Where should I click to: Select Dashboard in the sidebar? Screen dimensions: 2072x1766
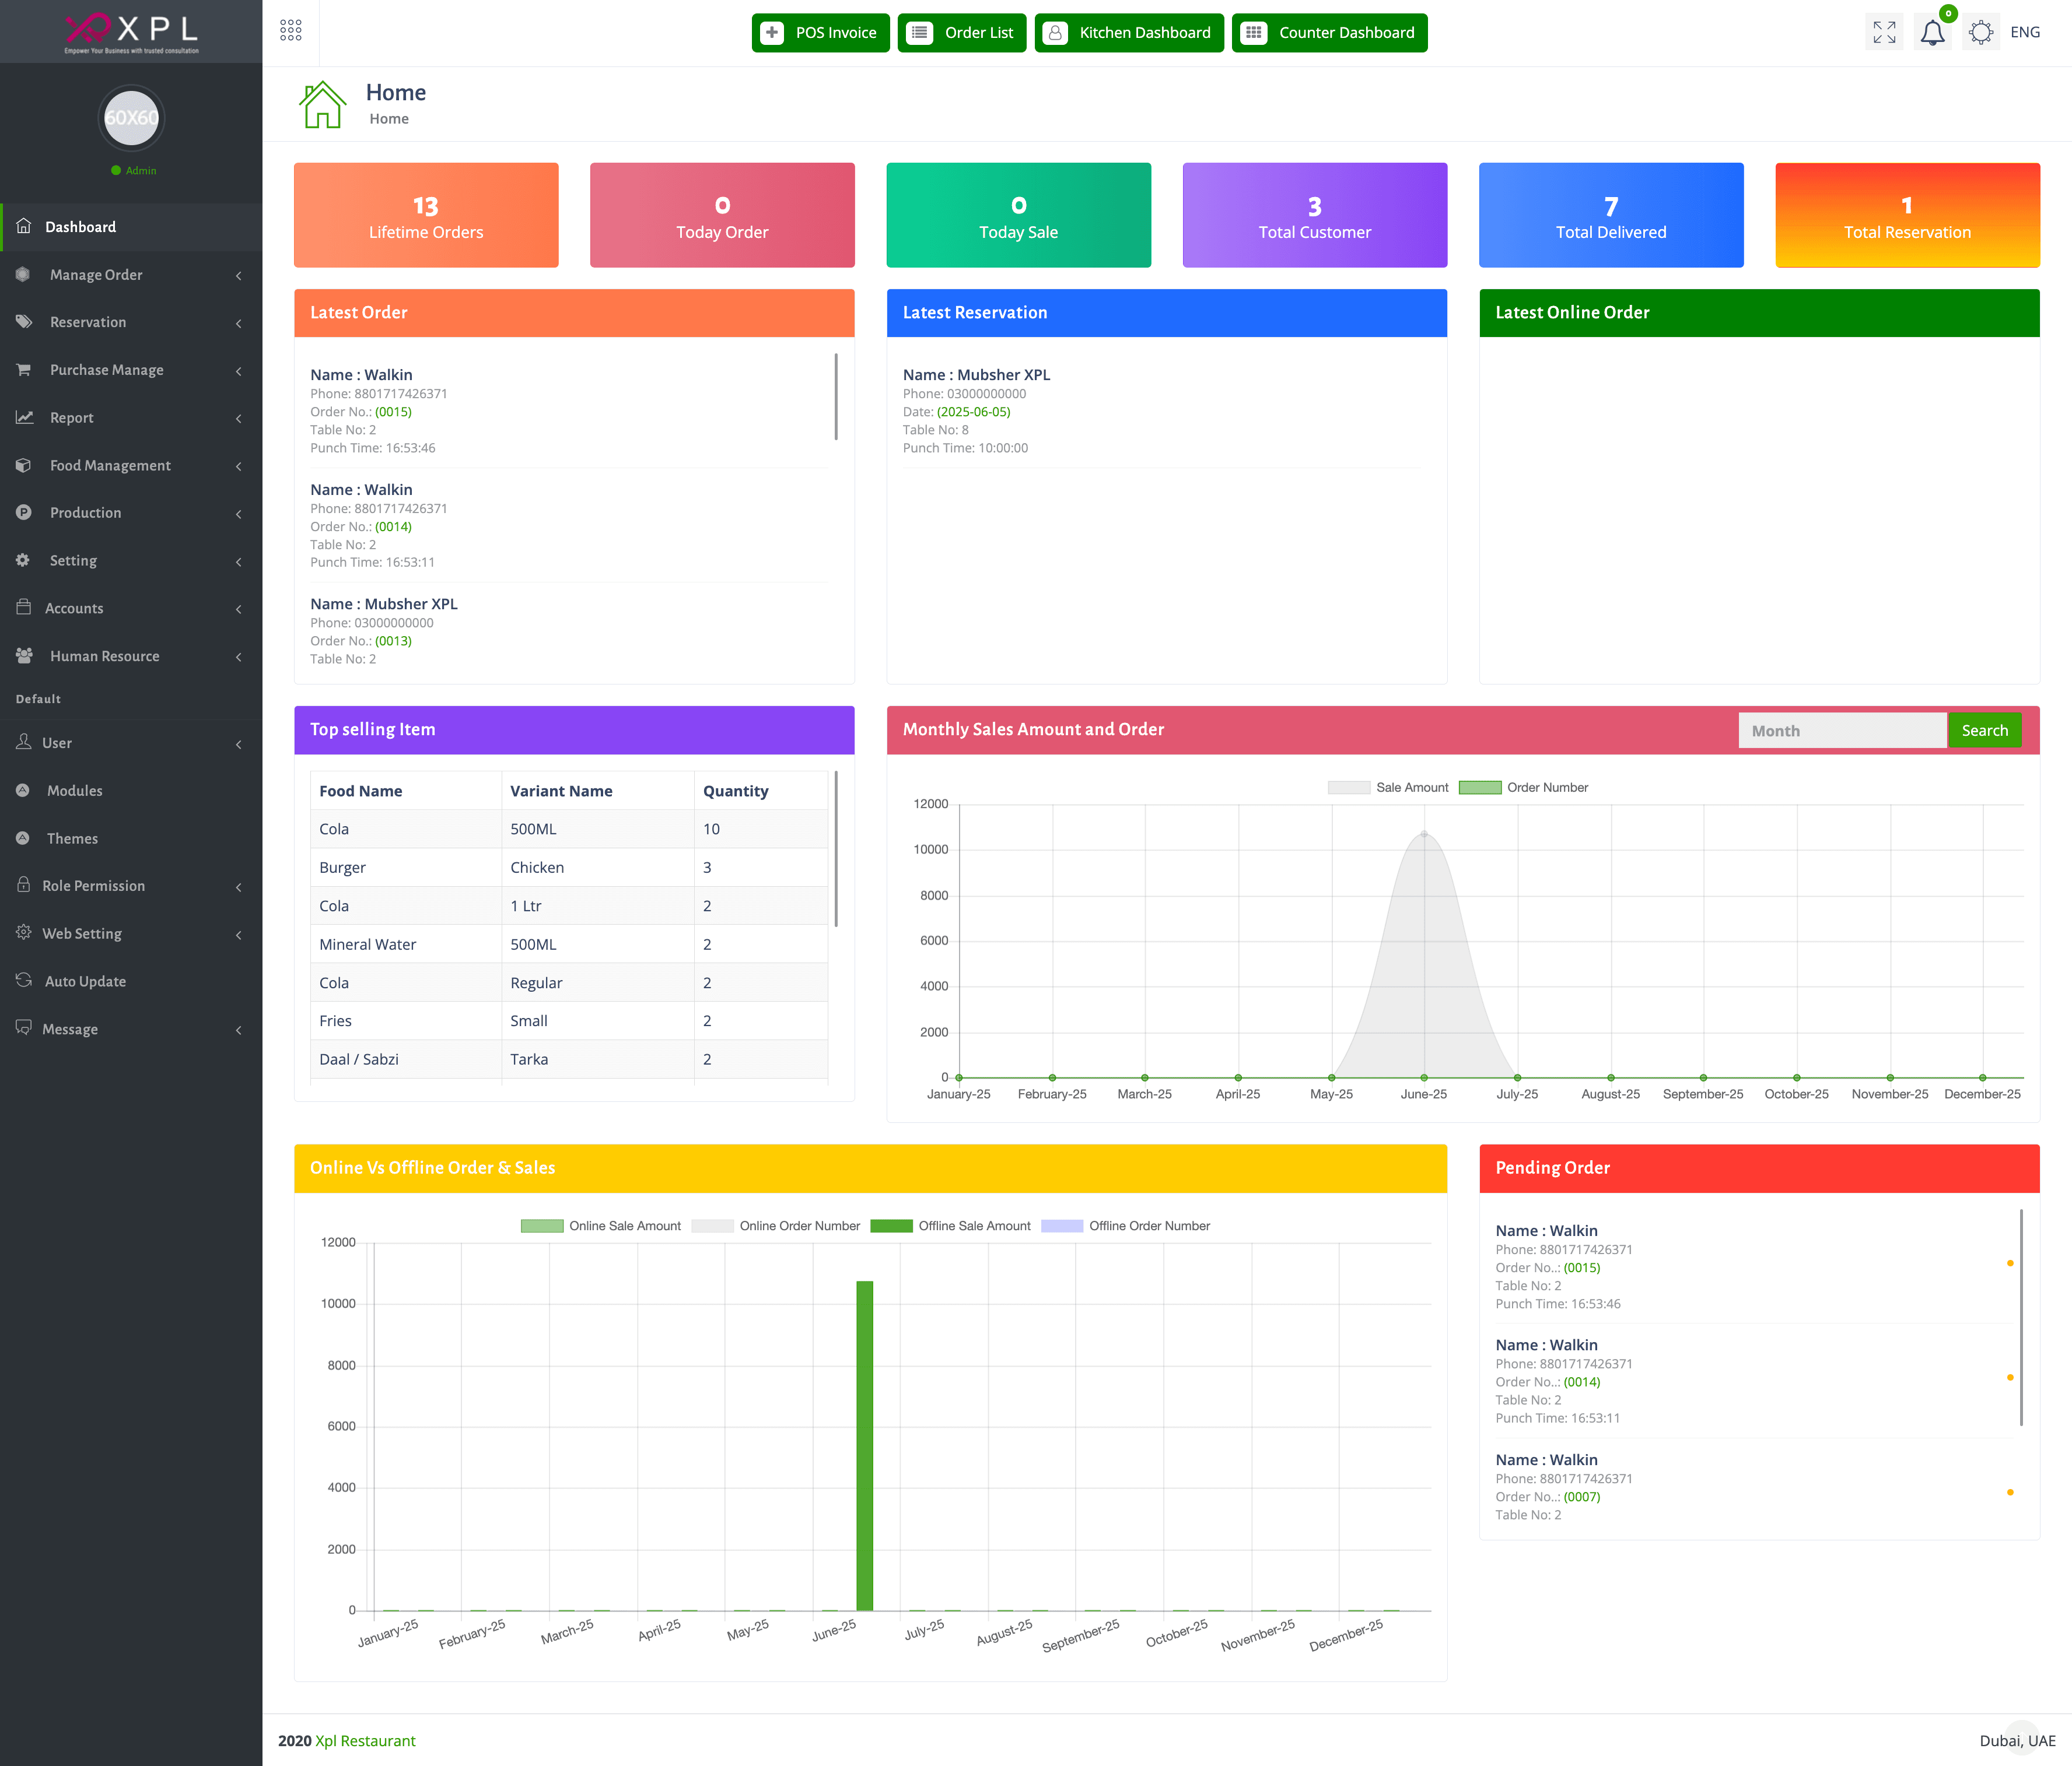[x=80, y=227]
